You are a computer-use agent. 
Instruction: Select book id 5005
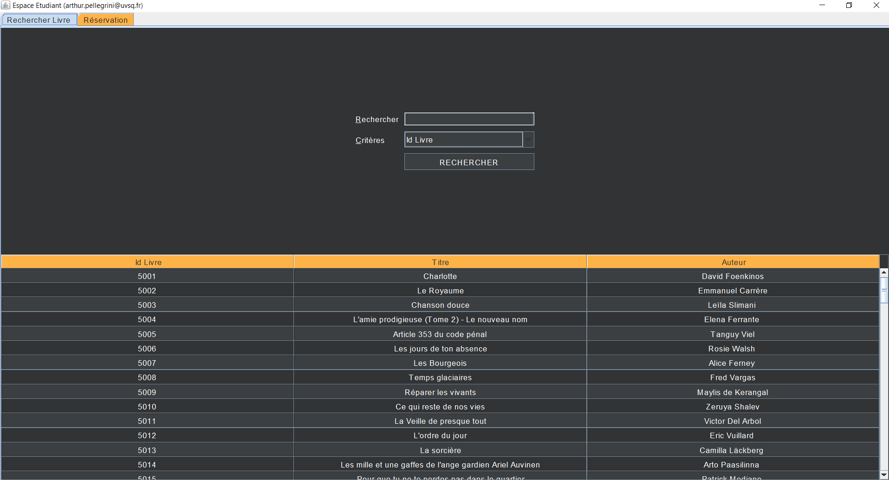(147, 334)
